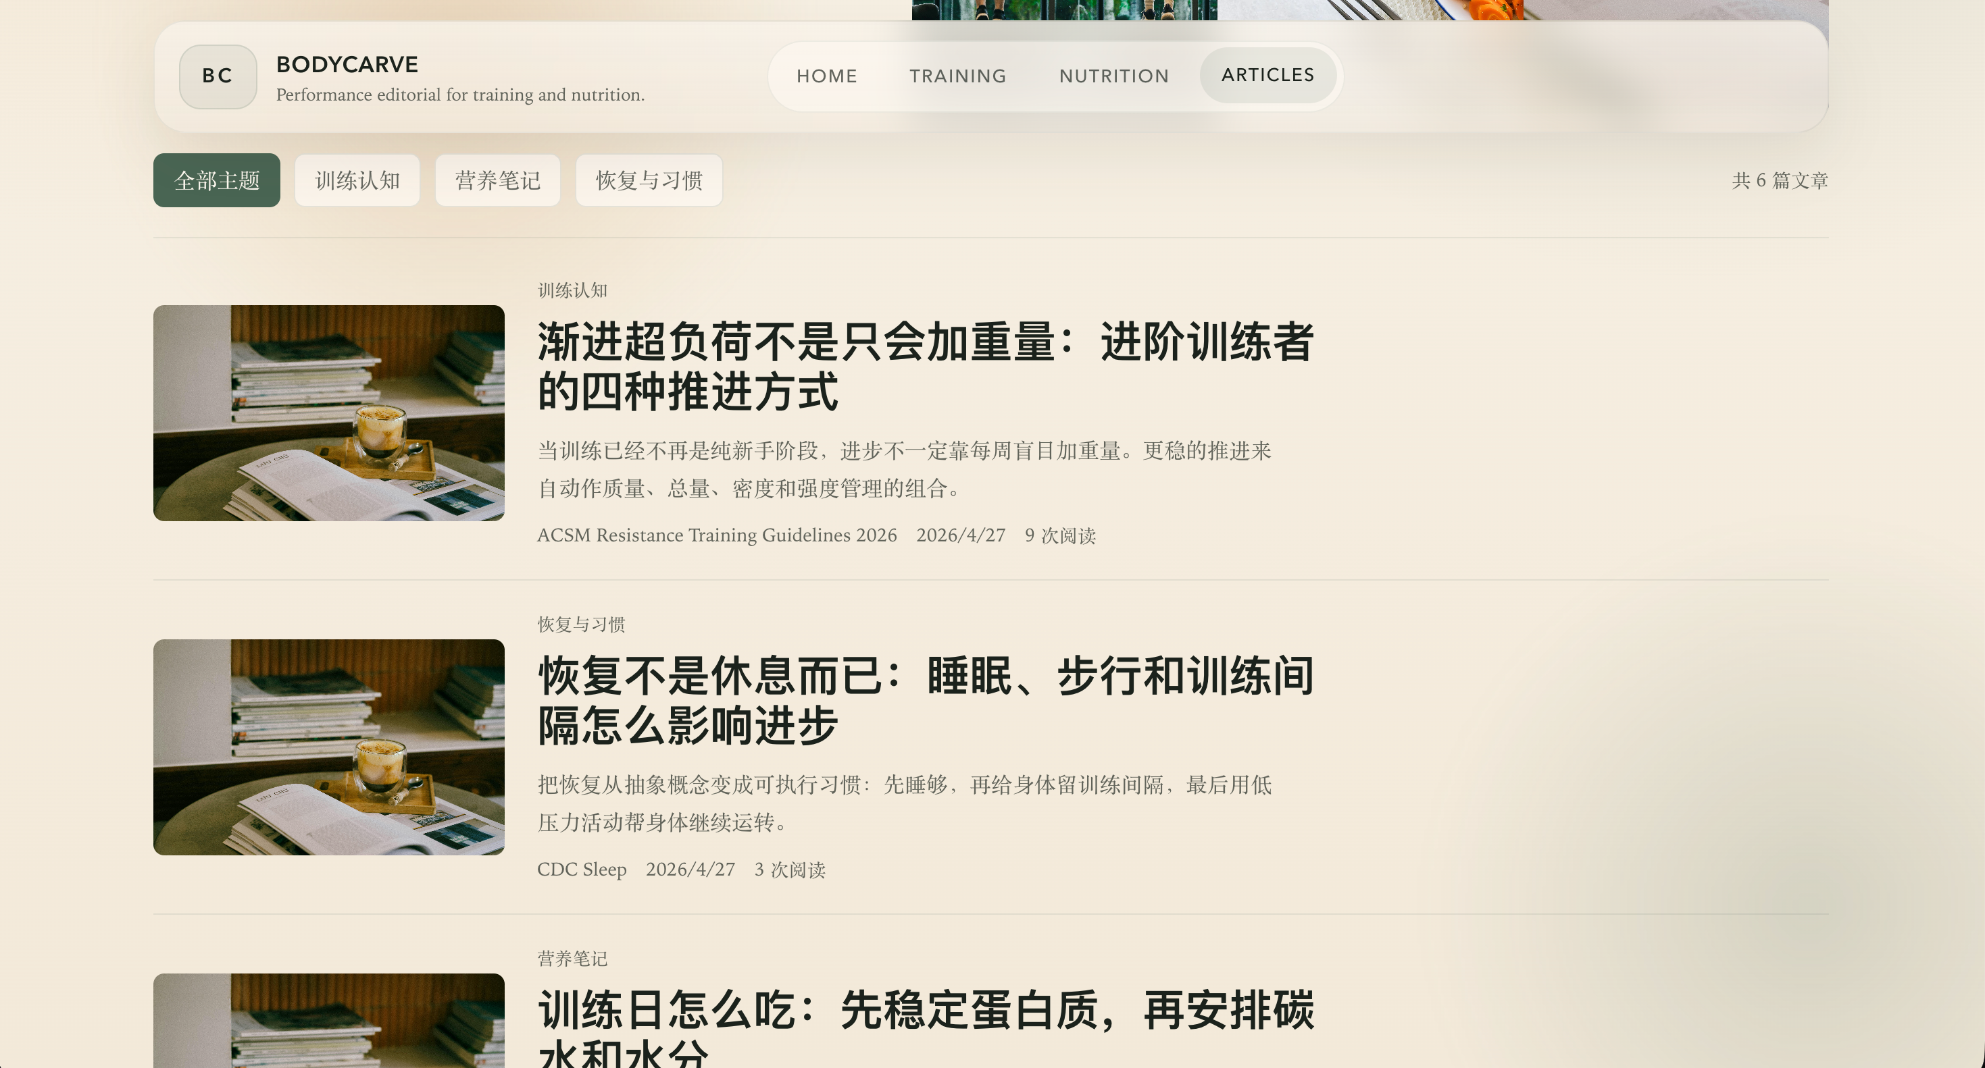This screenshot has width=1985, height=1068.
Task: Open article titled 训练日怎么吃
Action: (926, 1028)
